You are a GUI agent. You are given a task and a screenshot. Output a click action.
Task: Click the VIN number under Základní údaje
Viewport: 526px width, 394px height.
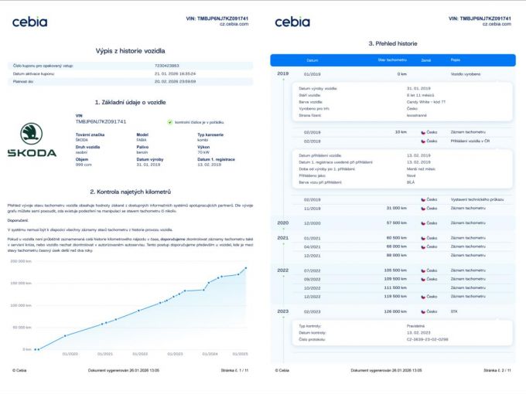tap(101, 122)
